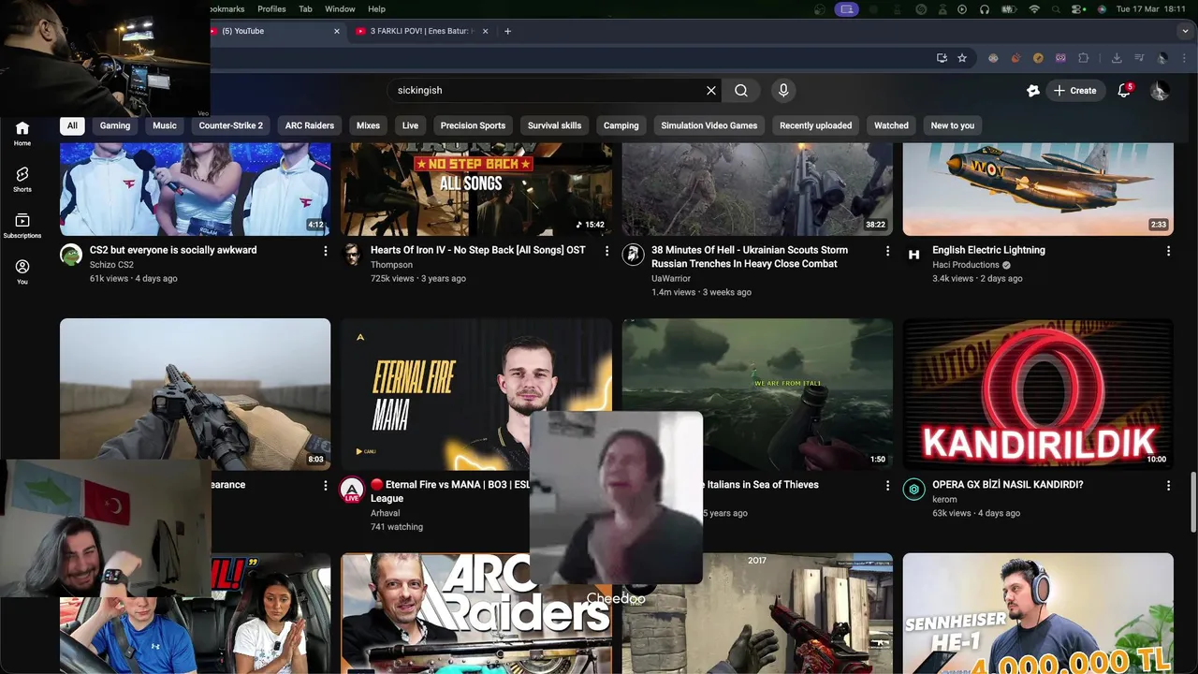Select the Gaming filter chip
The width and height of the screenshot is (1198, 674).
tap(115, 125)
